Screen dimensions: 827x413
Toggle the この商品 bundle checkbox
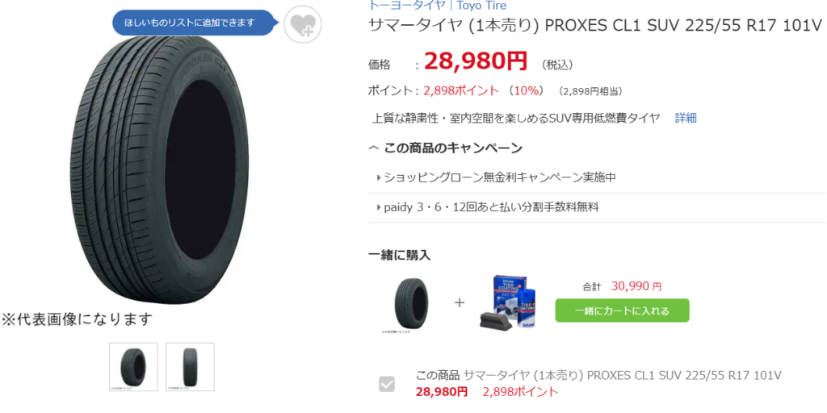pos(387,384)
